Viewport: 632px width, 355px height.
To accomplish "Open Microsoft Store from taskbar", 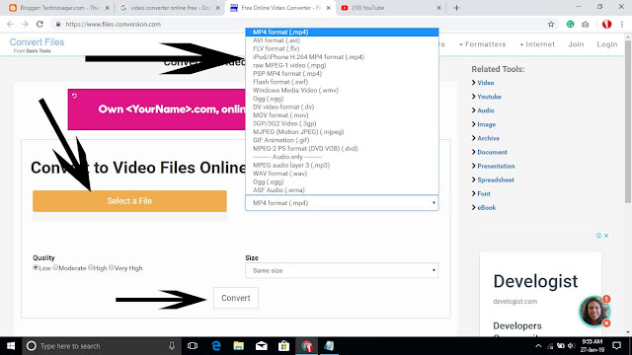I will click(283, 346).
